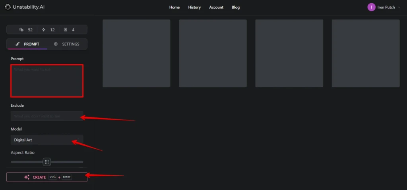Click the lightning bolt icon beside 12
This screenshot has height=190, width=407.
44,30
